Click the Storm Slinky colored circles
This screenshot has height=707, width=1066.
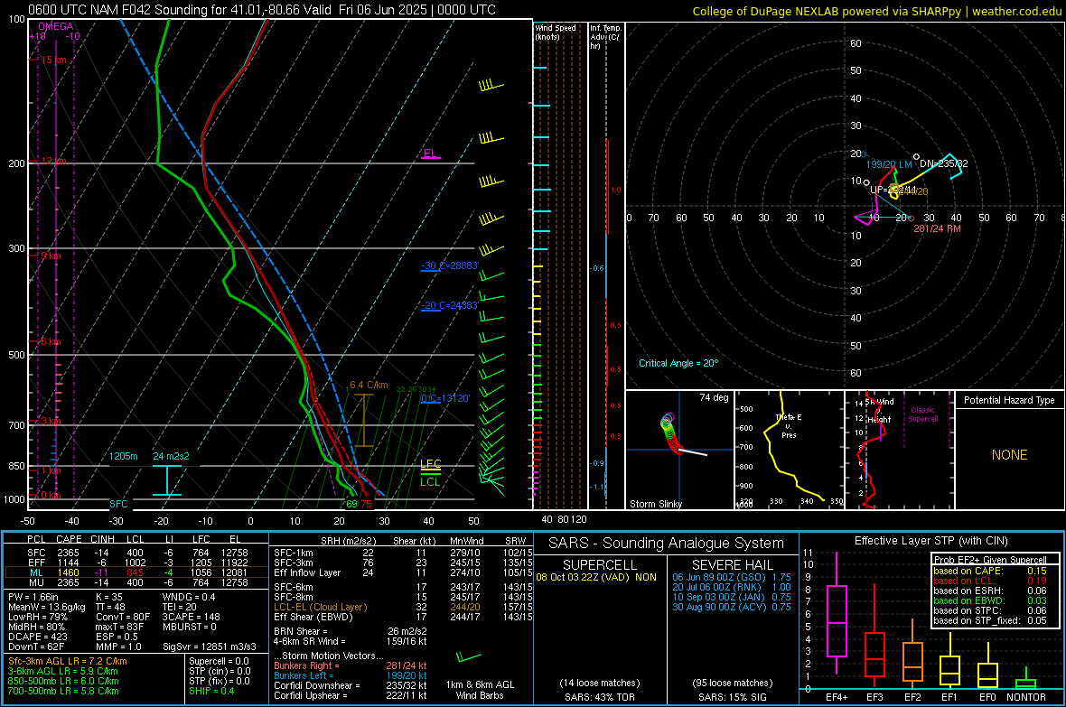click(670, 433)
